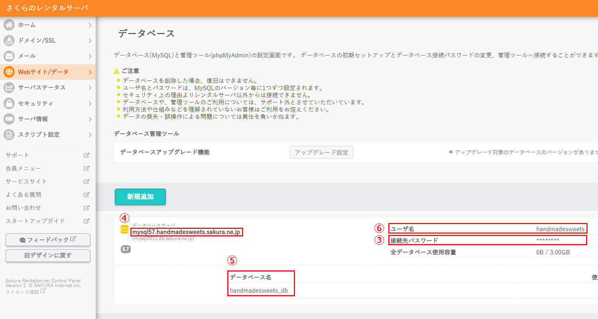Click external link icon beside よくある質問
The height and width of the screenshot is (319, 598).
pos(87,195)
